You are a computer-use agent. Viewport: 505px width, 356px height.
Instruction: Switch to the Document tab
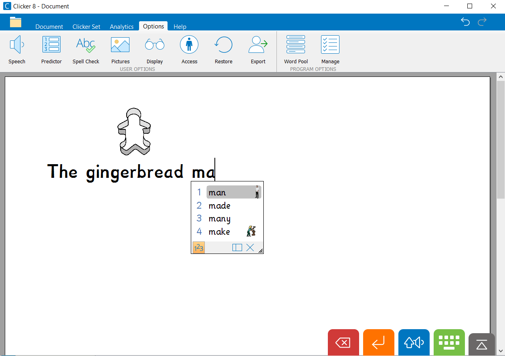(49, 26)
